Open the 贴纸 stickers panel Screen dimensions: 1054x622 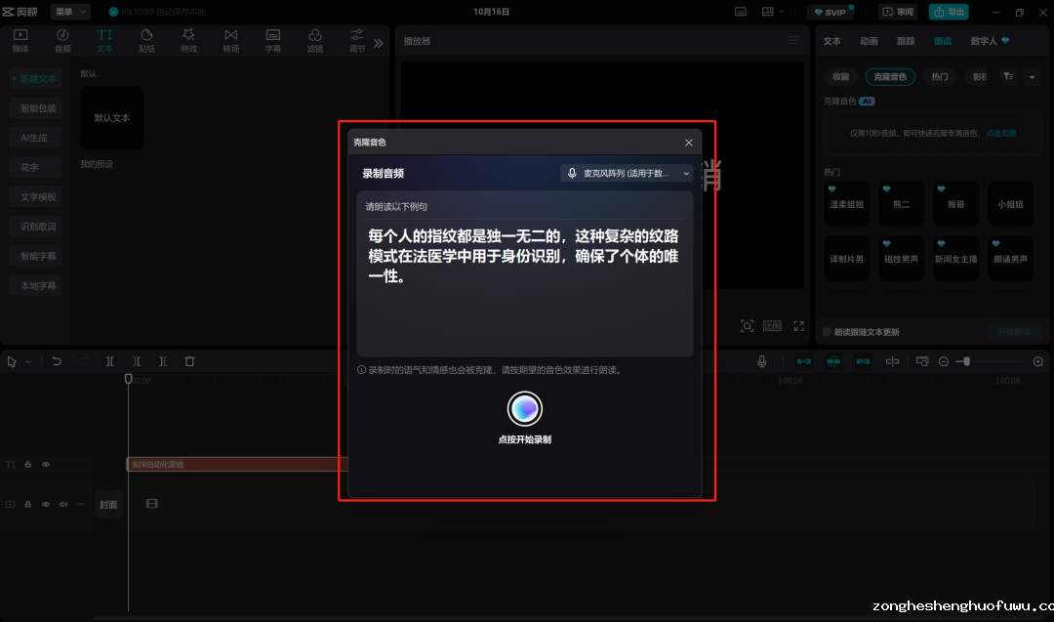pyautogui.click(x=146, y=40)
